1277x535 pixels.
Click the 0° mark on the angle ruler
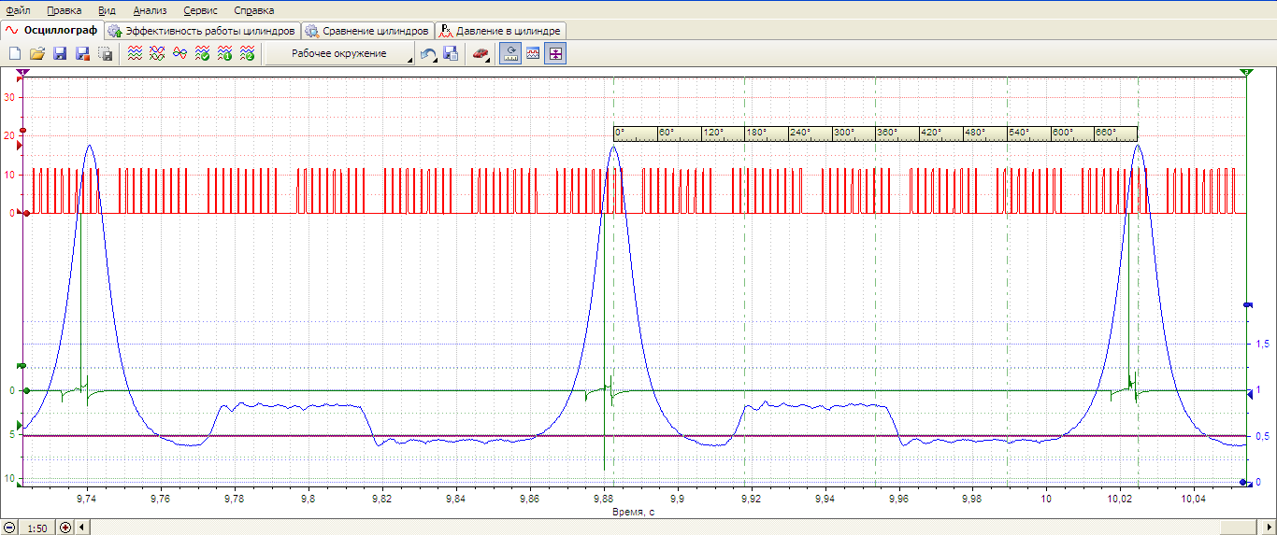[620, 133]
